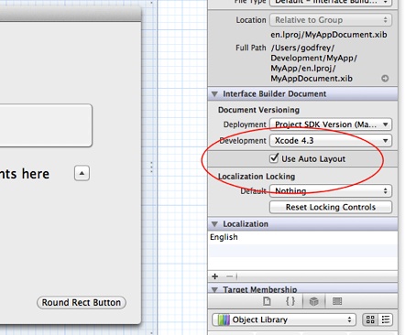This screenshot has width=405, height=335.
Task: Click the en.lproj/MyAppDocument.xib file name
Action: tap(329, 35)
